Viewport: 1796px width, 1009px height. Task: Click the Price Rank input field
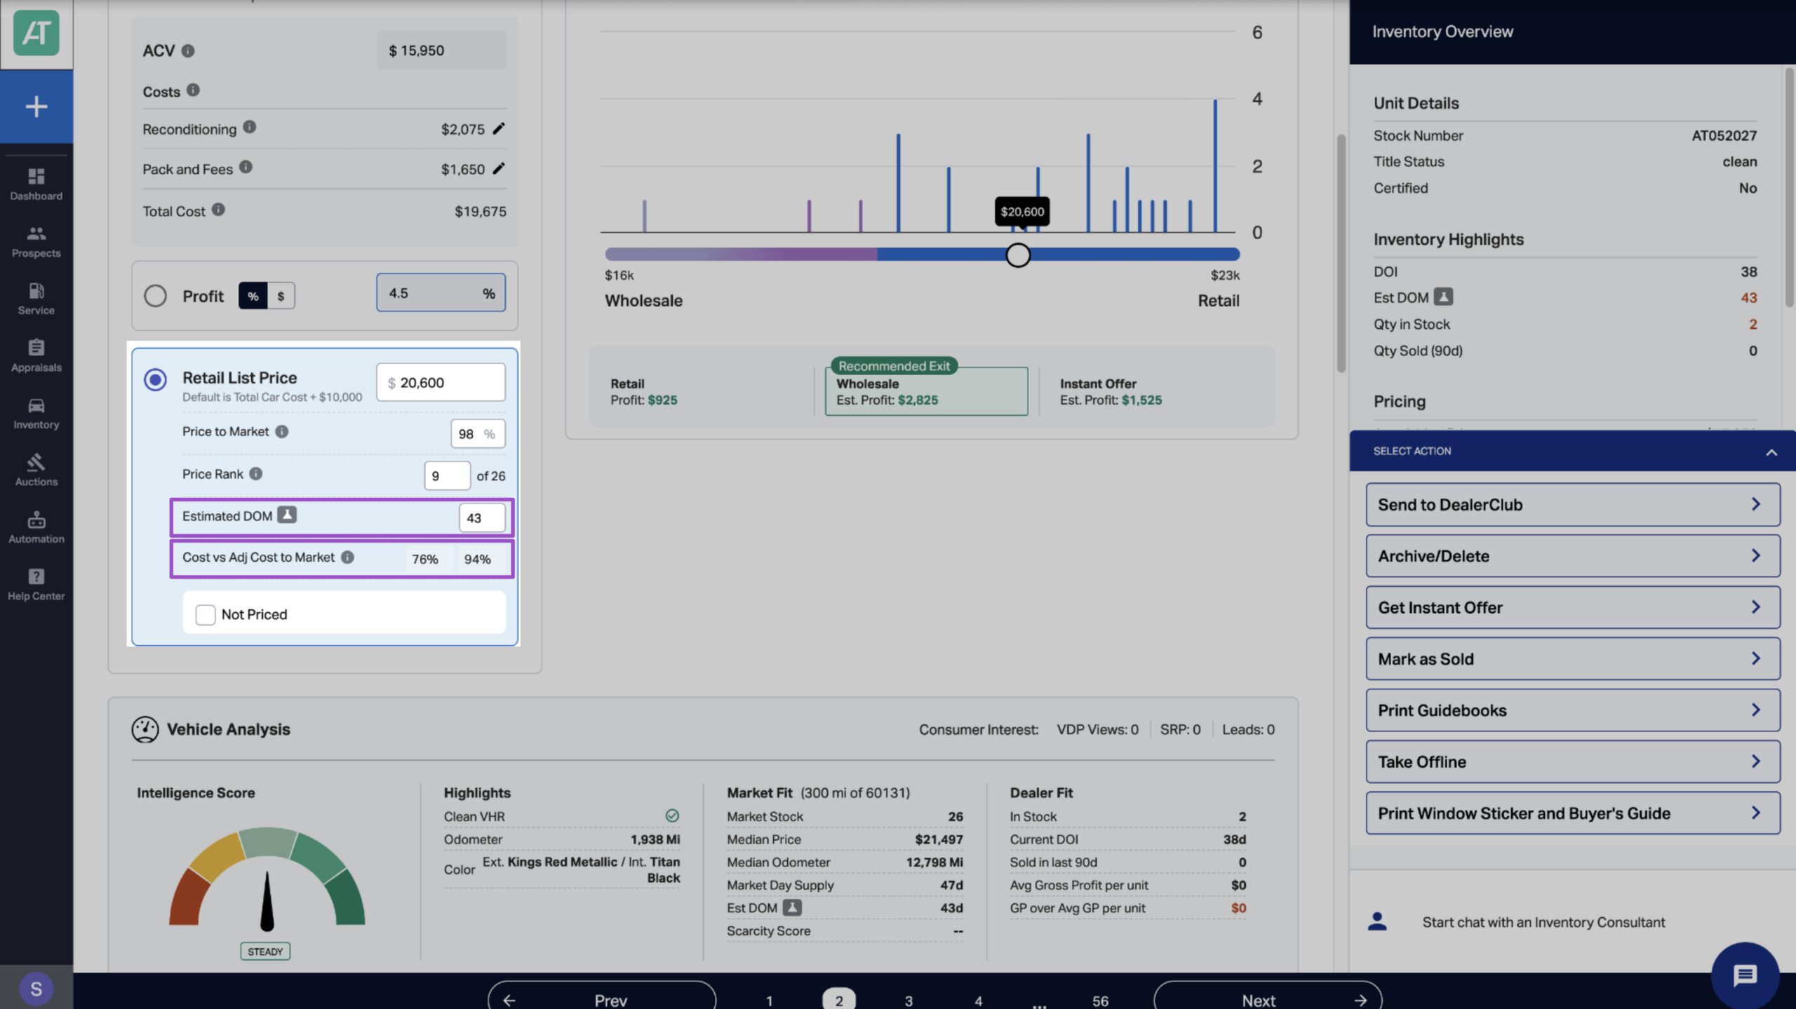tap(447, 476)
